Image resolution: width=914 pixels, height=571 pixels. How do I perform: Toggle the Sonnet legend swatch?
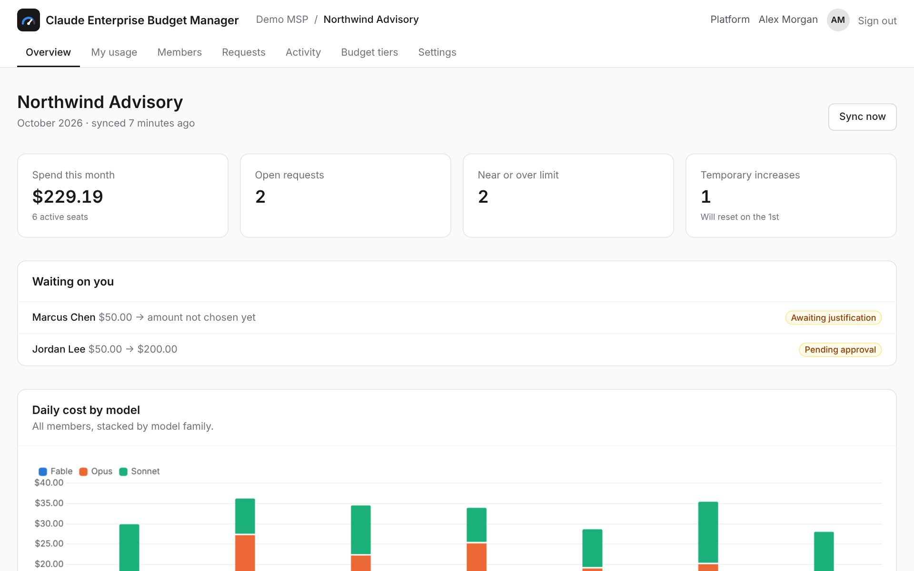coord(123,472)
